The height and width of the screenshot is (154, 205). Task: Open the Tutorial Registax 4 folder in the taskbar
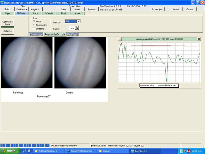(x=47, y=151)
